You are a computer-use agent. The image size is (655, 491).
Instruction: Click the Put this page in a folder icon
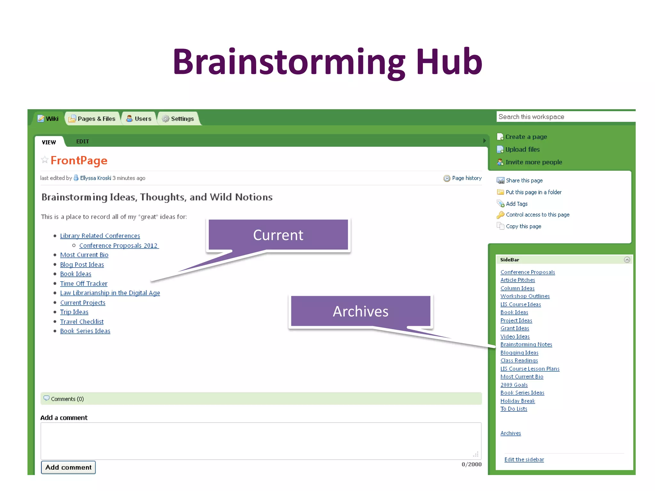500,192
